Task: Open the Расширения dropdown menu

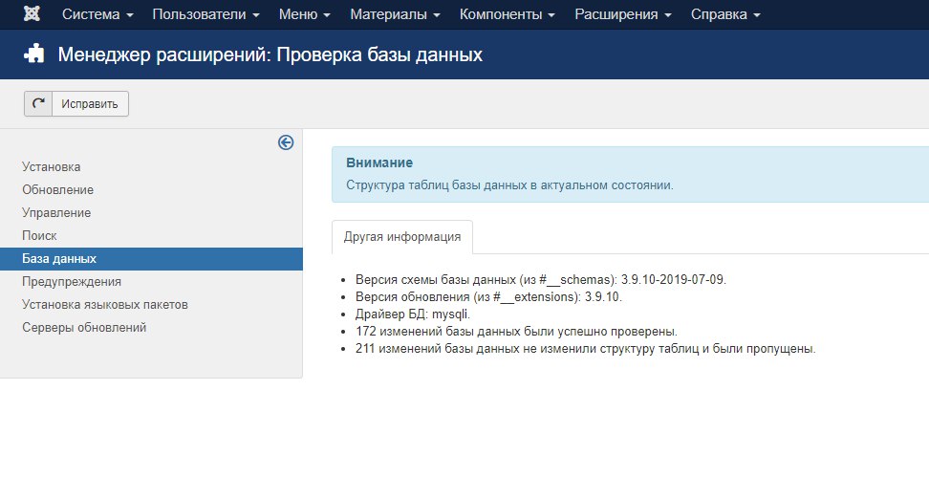Action: [x=623, y=14]
